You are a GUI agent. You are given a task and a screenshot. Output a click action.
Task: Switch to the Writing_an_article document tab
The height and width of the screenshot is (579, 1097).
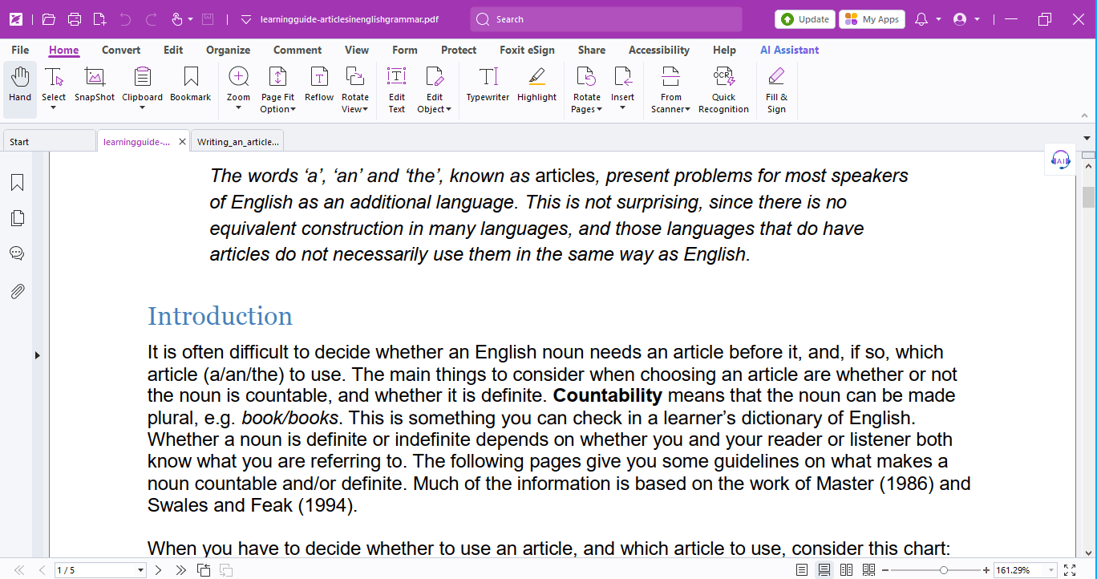click(238, 142)
